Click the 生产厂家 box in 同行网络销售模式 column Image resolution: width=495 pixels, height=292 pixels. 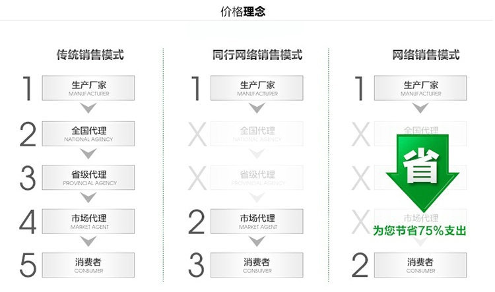[257, 88]
